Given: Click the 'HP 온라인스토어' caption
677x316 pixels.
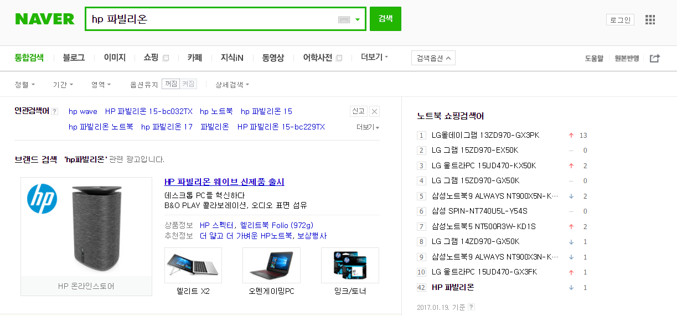Looking at the screenshot, I should pyautogui.click(x=86, y=286).
